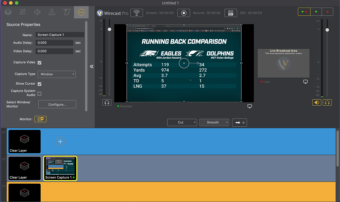Open the Smooth transition dropdown
The height and width of the screenshot is (202, 340).
pos(214,122)
